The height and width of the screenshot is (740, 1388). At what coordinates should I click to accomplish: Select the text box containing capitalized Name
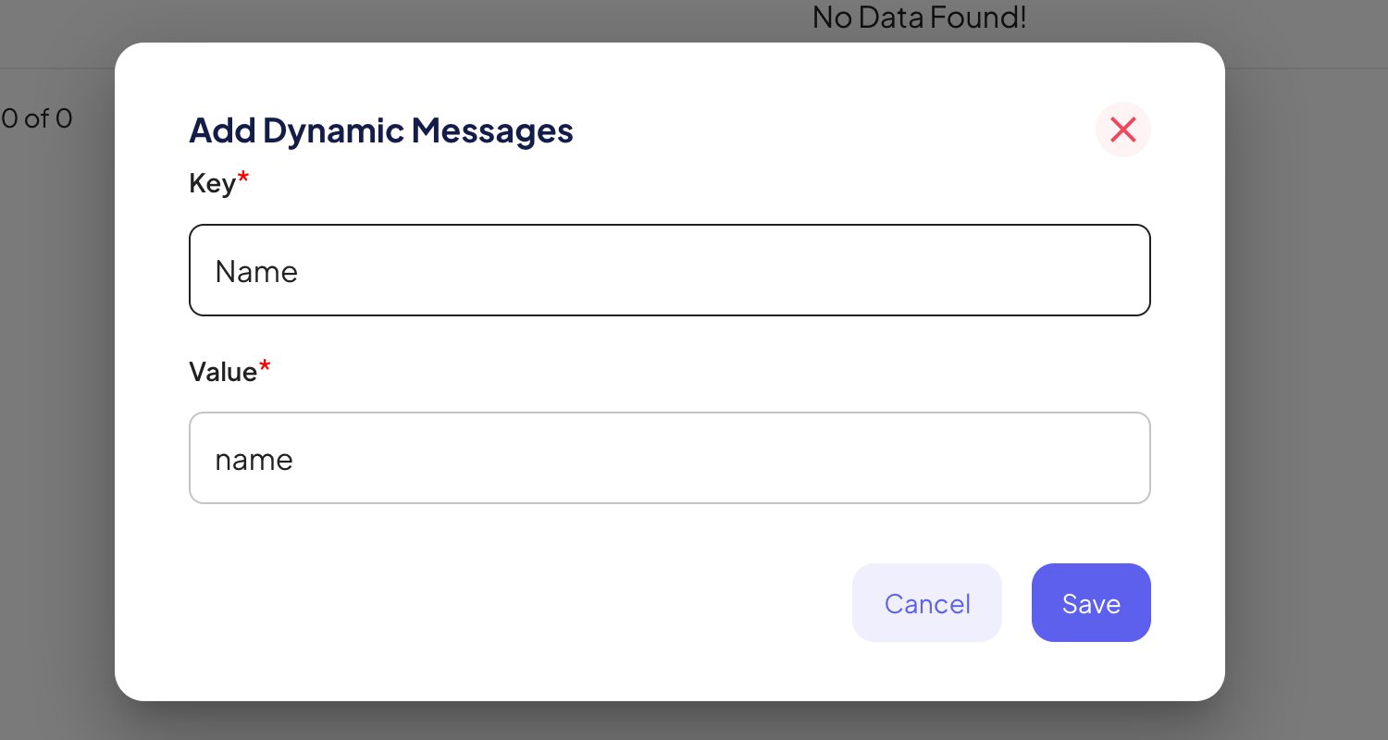(x=669, y=270)
